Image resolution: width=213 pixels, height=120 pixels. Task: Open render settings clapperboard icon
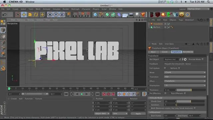[87, 15]
